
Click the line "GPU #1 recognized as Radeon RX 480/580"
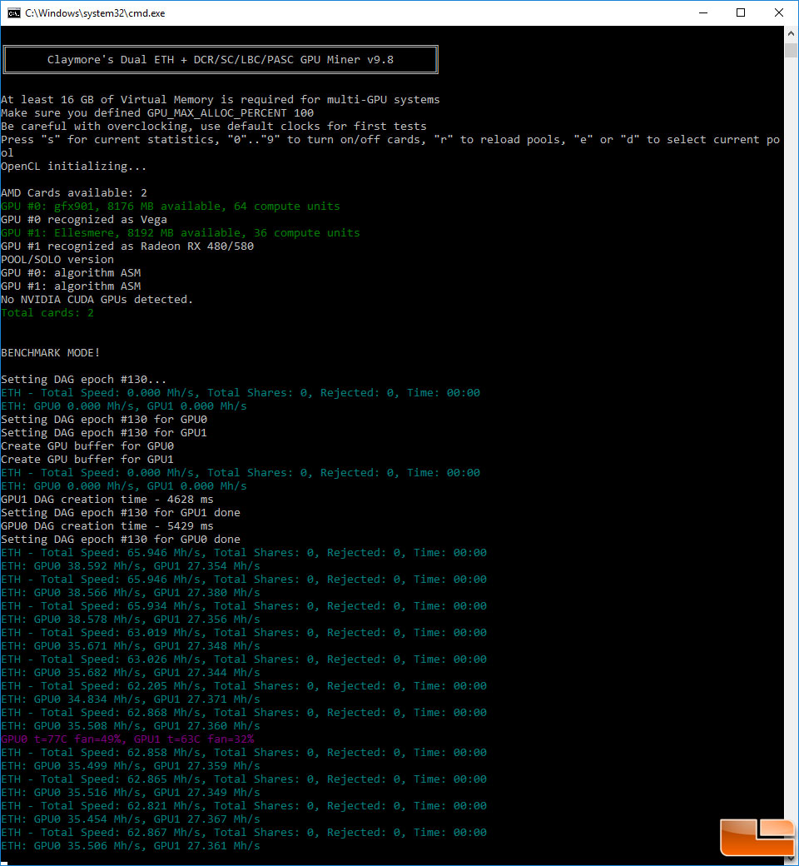click(127, 246)
